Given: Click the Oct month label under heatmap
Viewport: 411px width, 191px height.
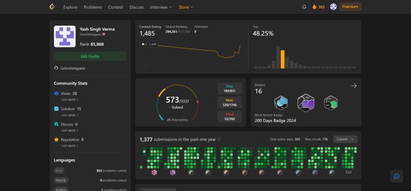Looking at the screenshot, I should 348,172.
